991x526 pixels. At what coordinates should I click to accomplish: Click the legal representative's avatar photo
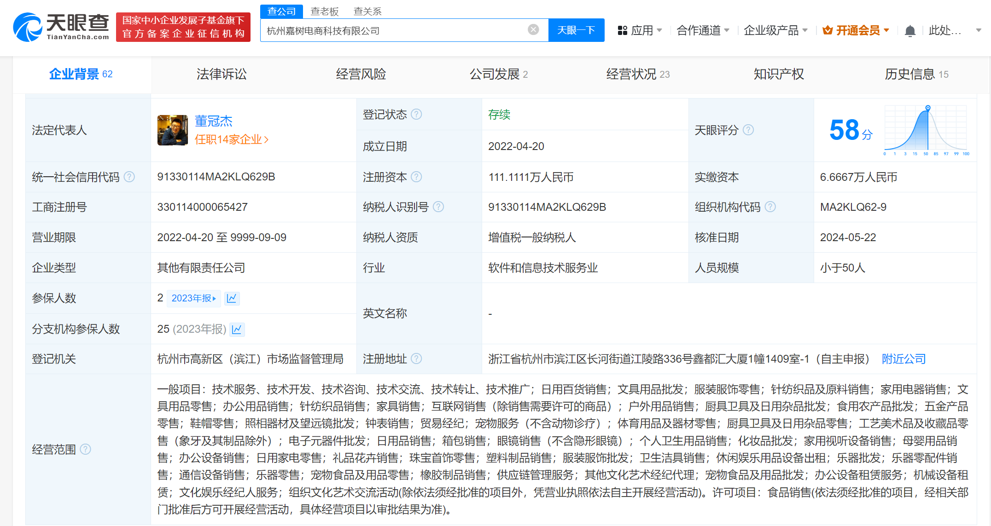click(x=173, y=130)
